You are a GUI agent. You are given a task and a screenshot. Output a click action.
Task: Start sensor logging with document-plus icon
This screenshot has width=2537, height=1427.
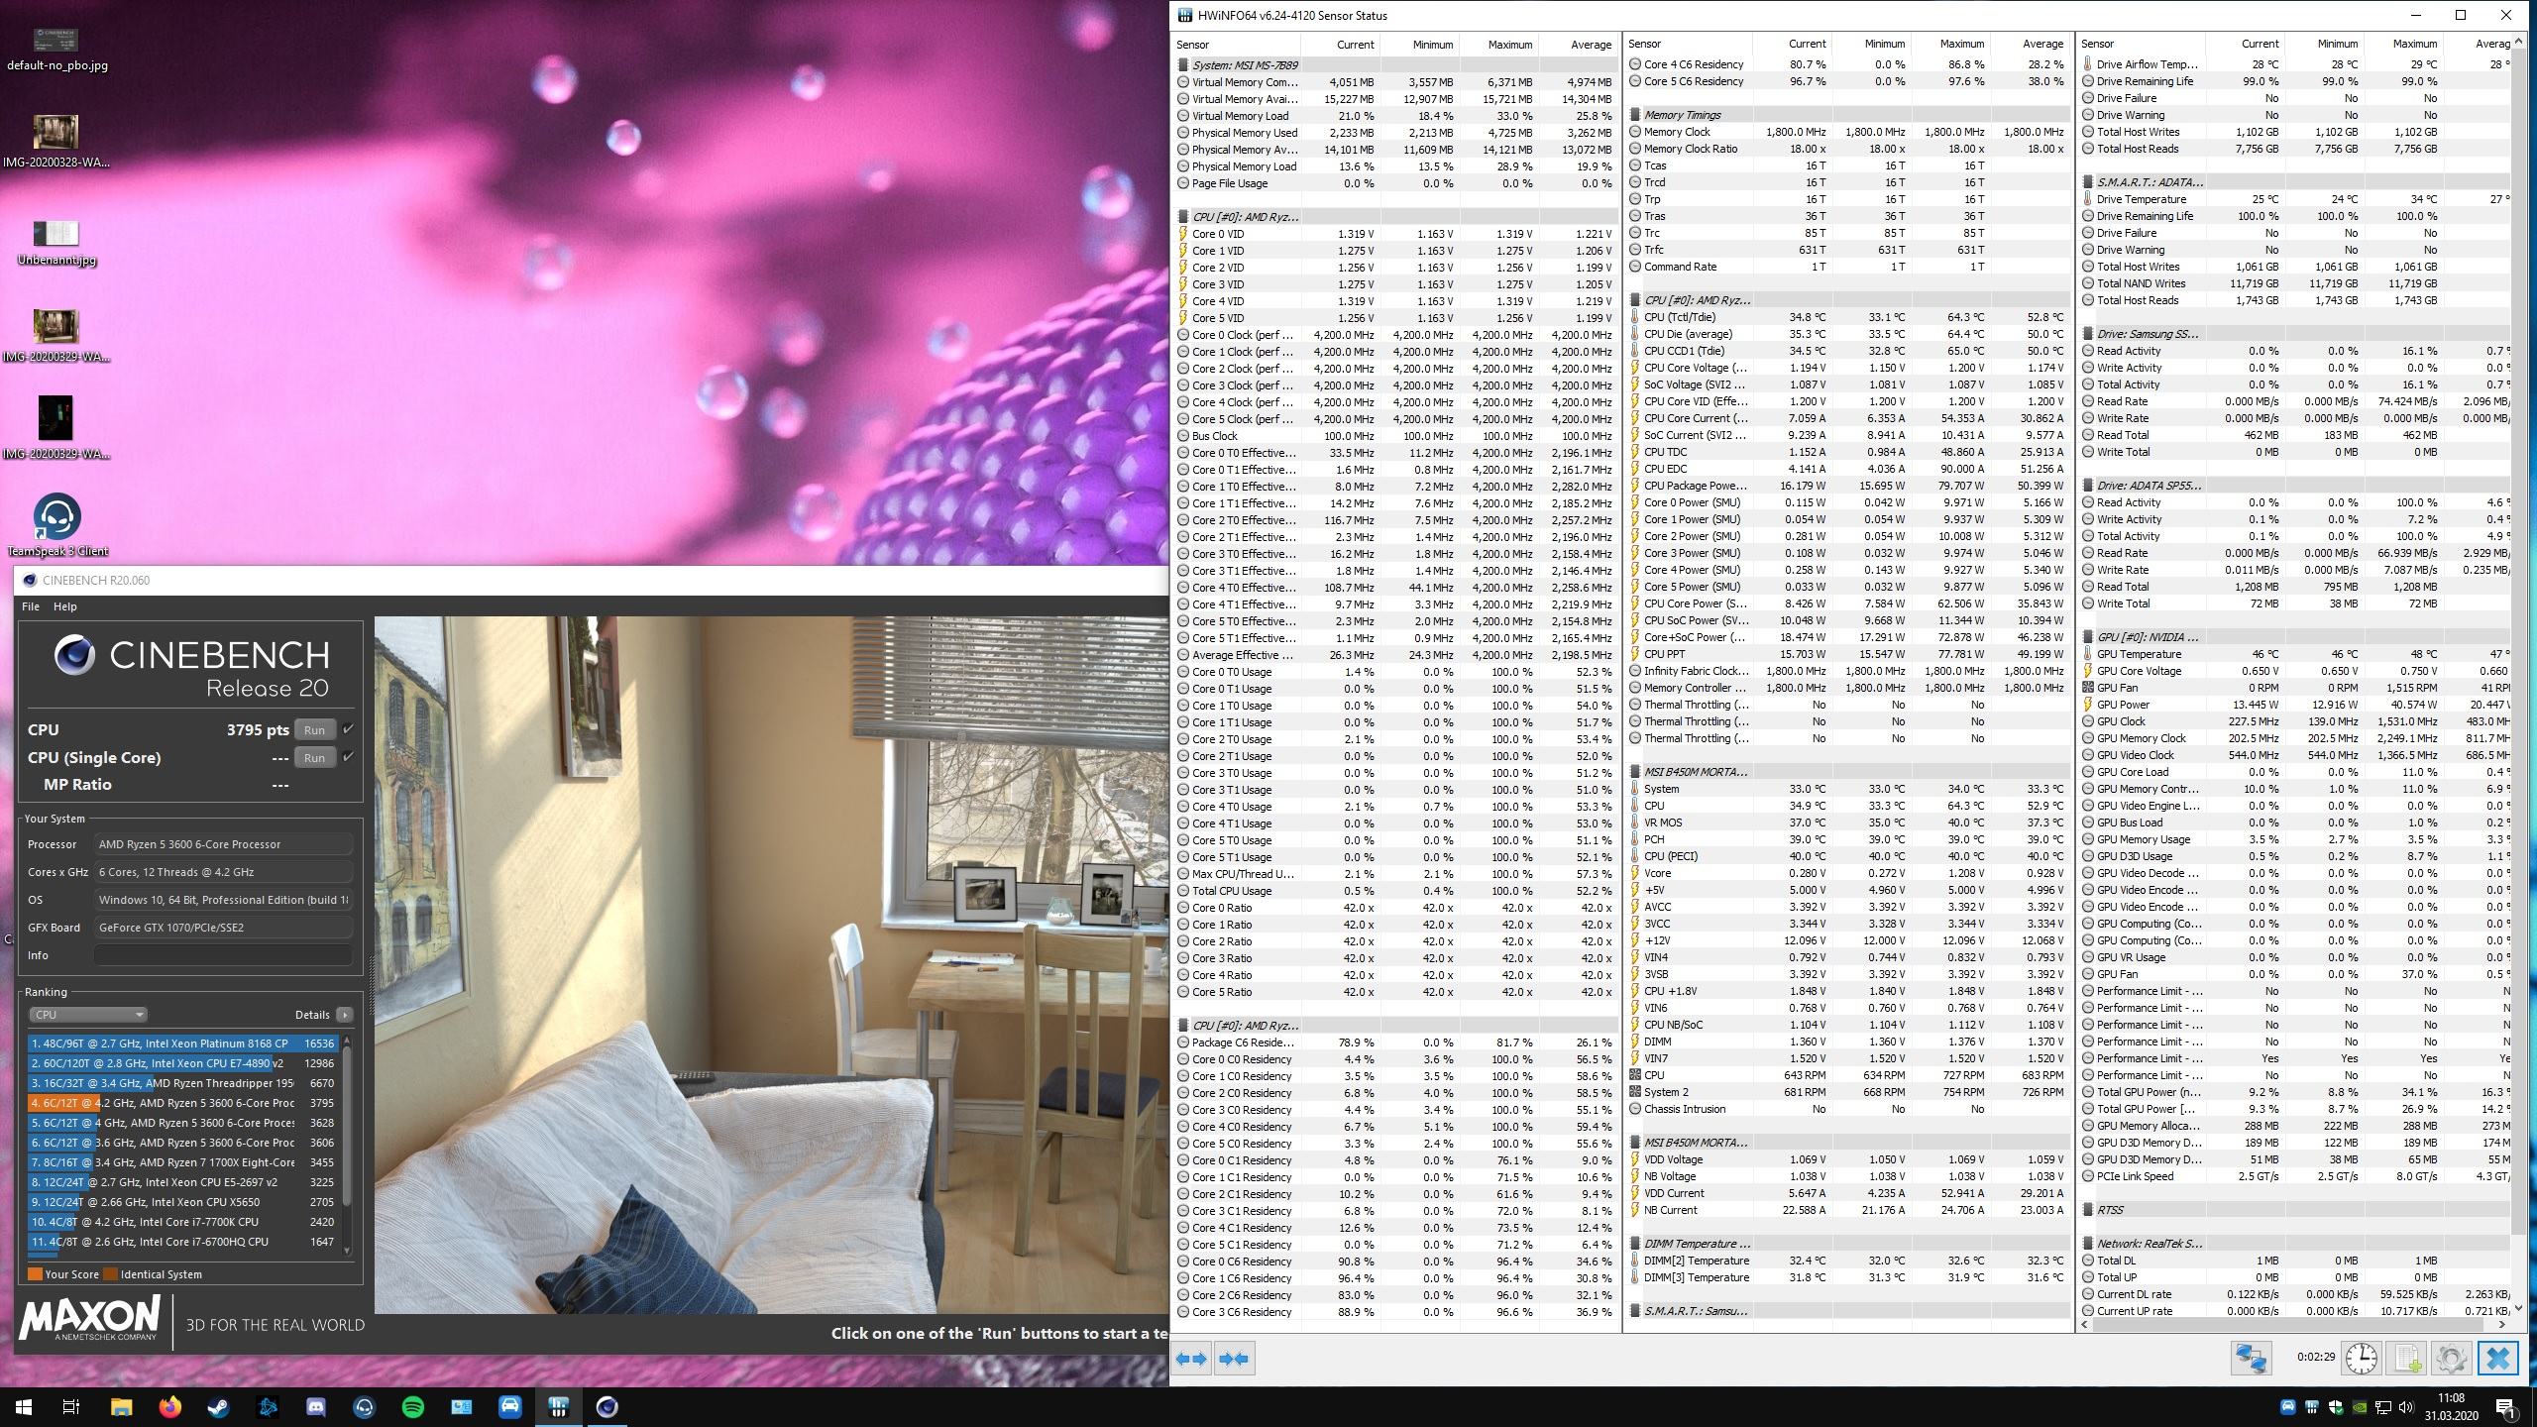2406,1358
